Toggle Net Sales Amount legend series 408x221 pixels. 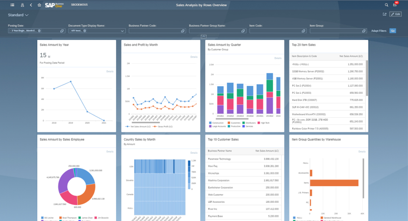click(x=138, y=126)
